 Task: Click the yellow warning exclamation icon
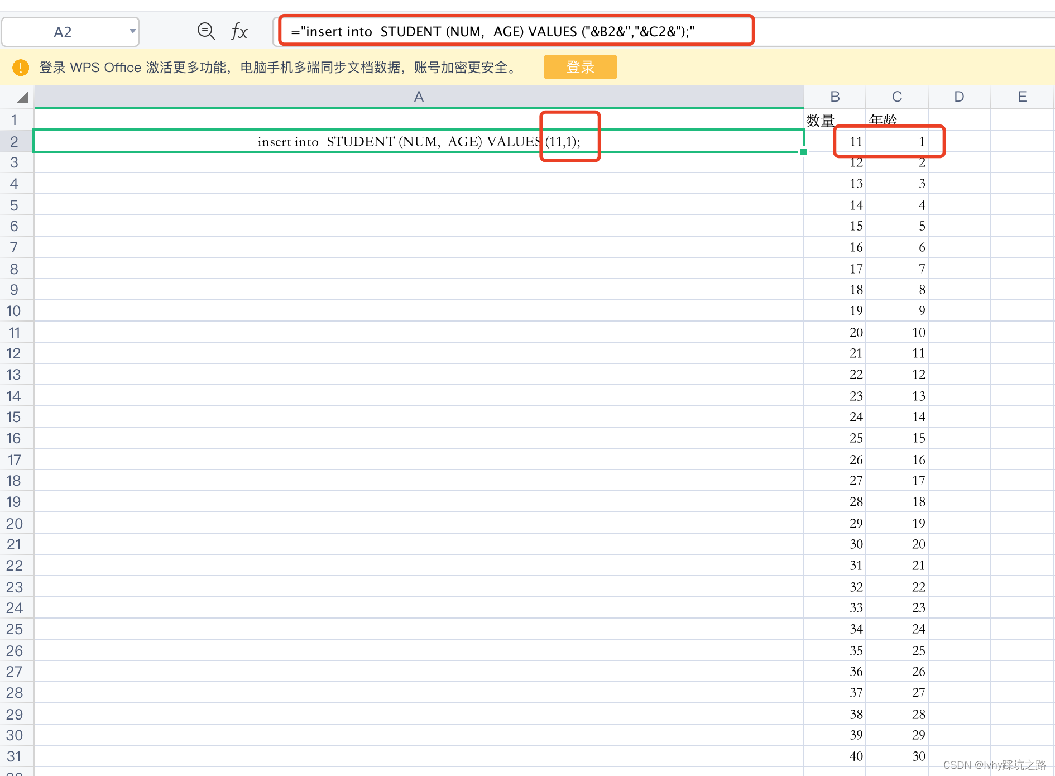click(21, 67)
